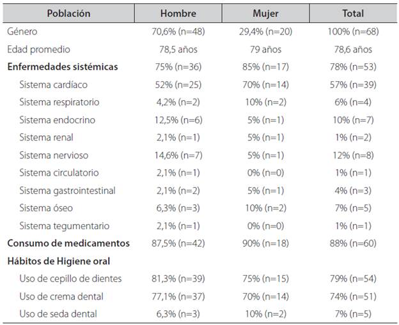Click the 'Sistema nervioso' row label
This screenshot has height=325, width=399.
click(54, 155)
